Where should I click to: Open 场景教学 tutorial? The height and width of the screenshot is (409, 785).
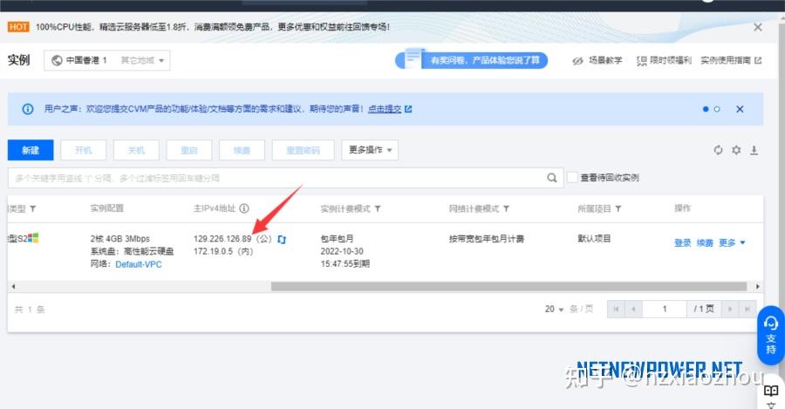pyautogui.click(x=597, y=60)
